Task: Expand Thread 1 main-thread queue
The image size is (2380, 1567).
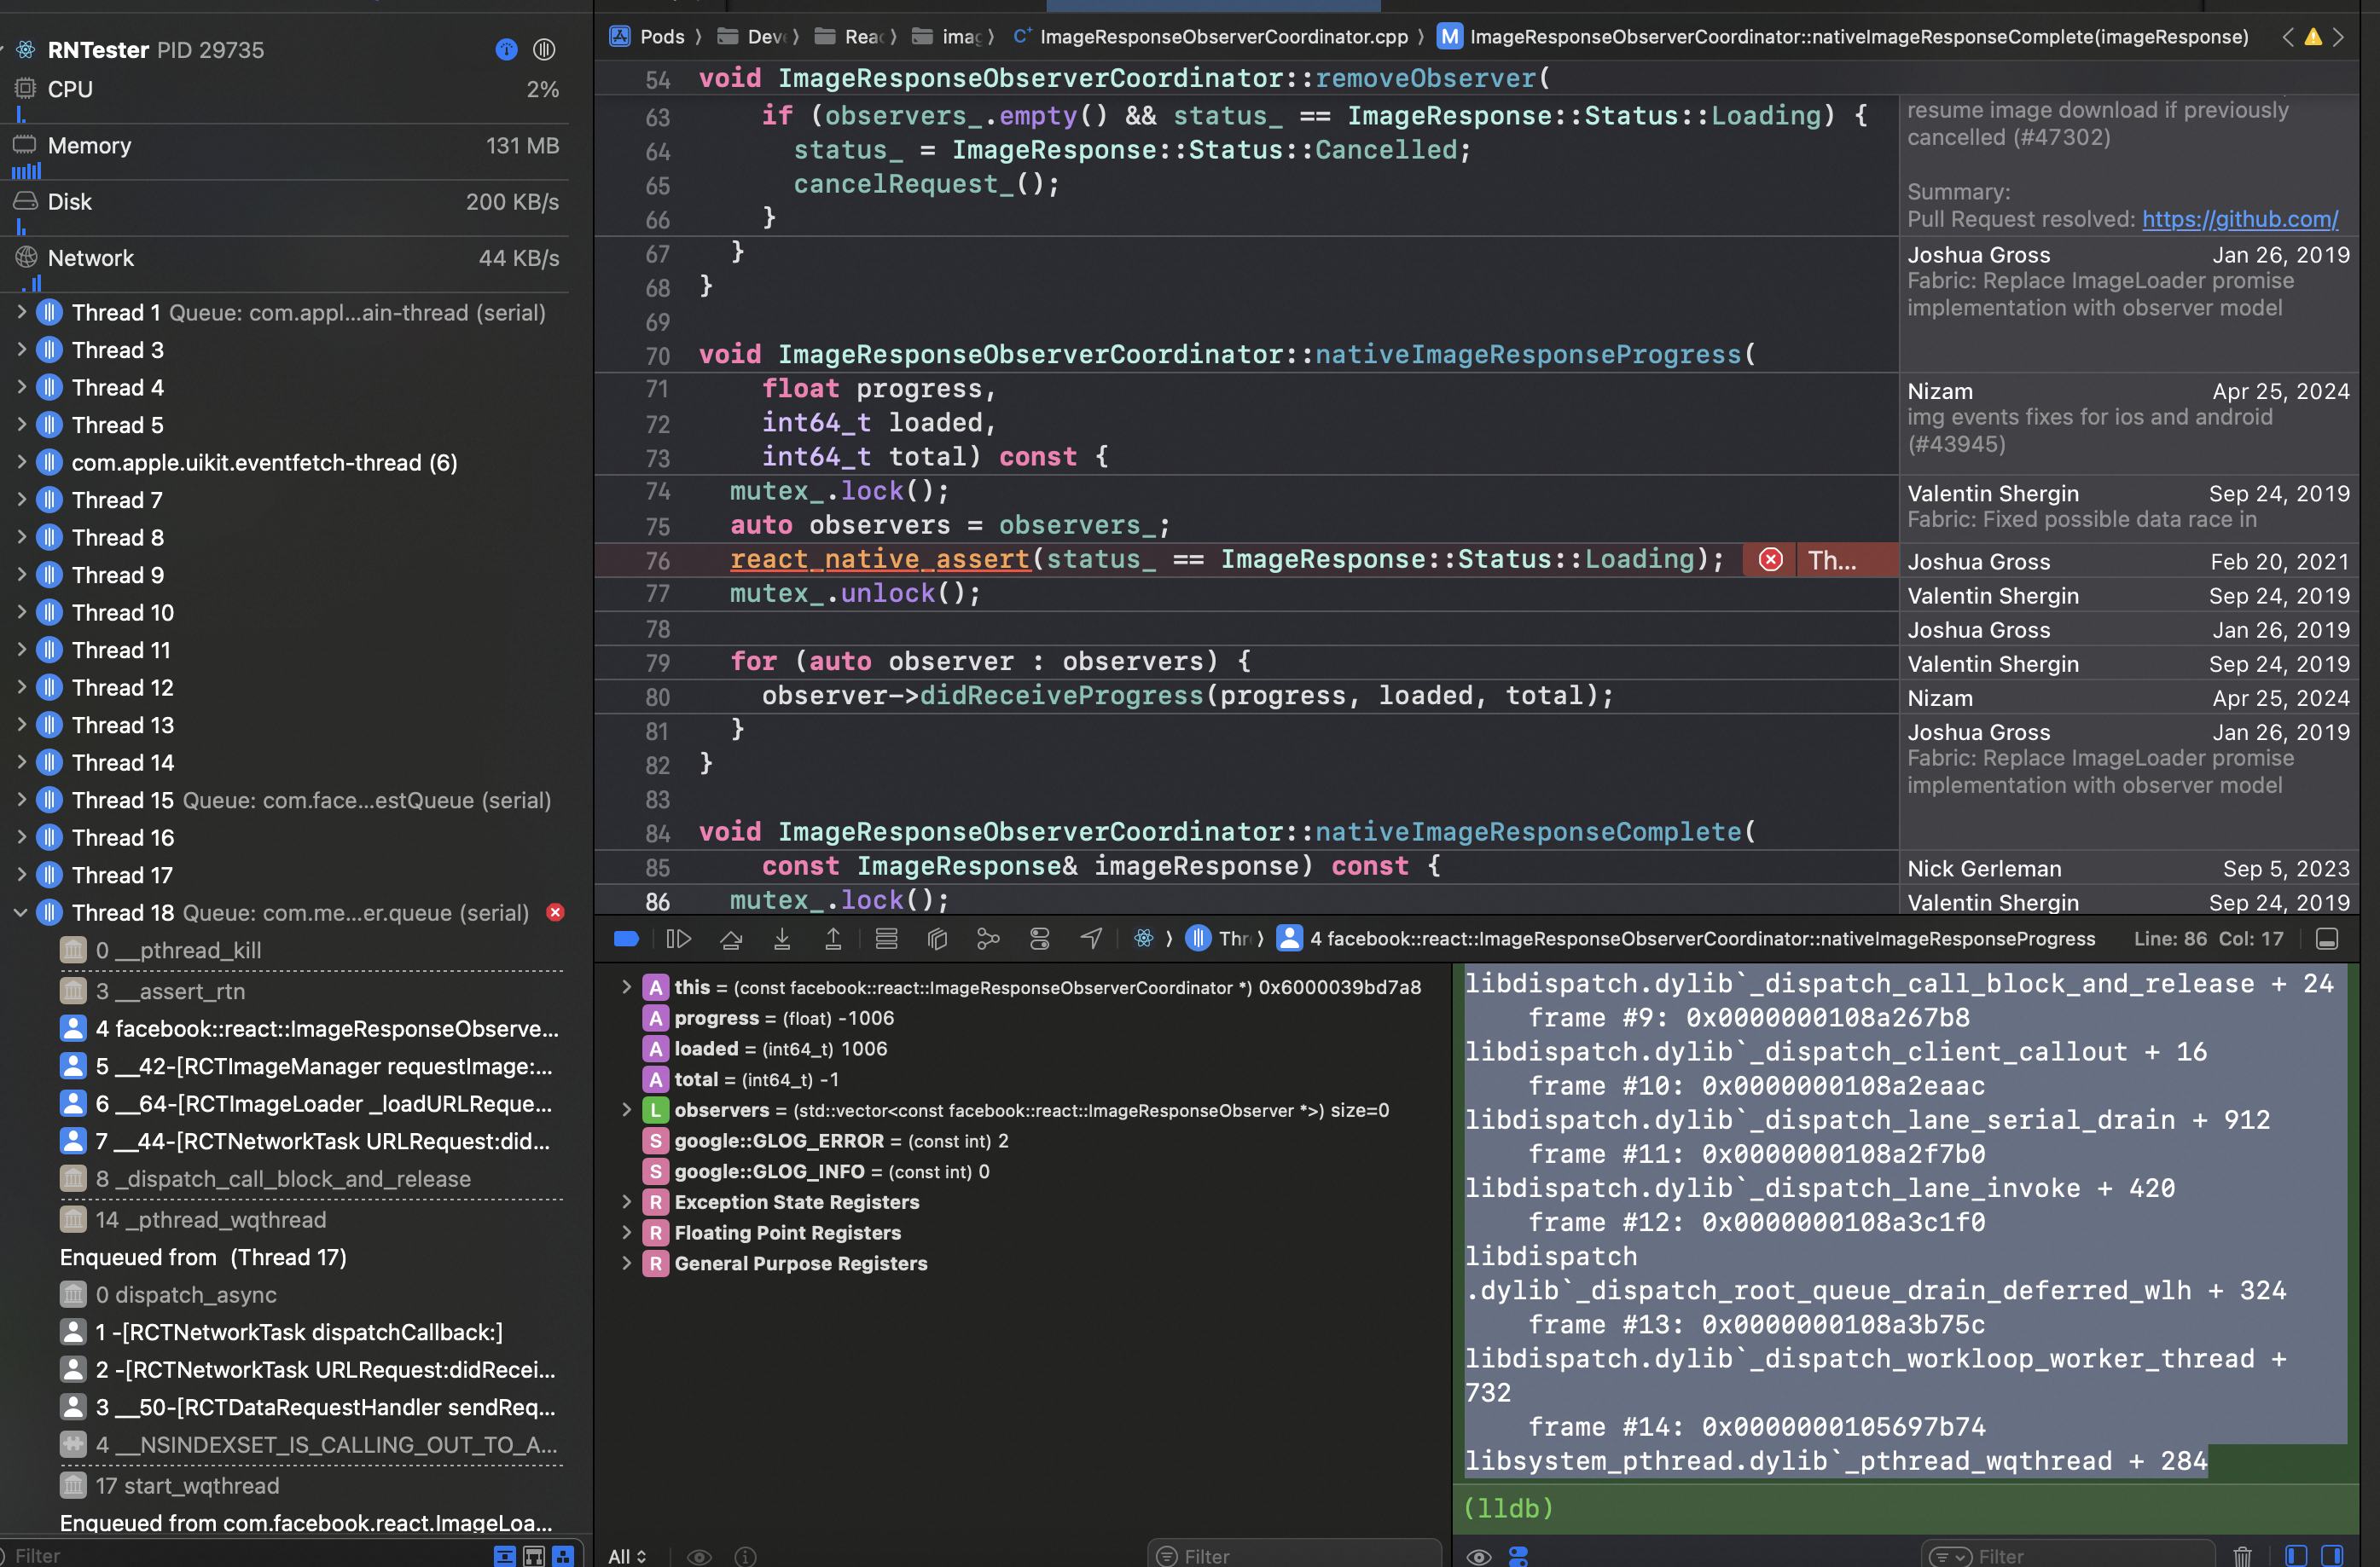Action: click(21, 313)
